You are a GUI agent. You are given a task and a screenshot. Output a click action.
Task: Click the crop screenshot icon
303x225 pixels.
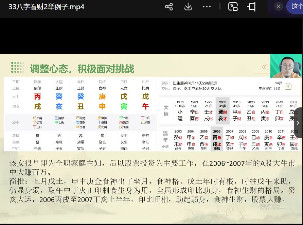252,7
